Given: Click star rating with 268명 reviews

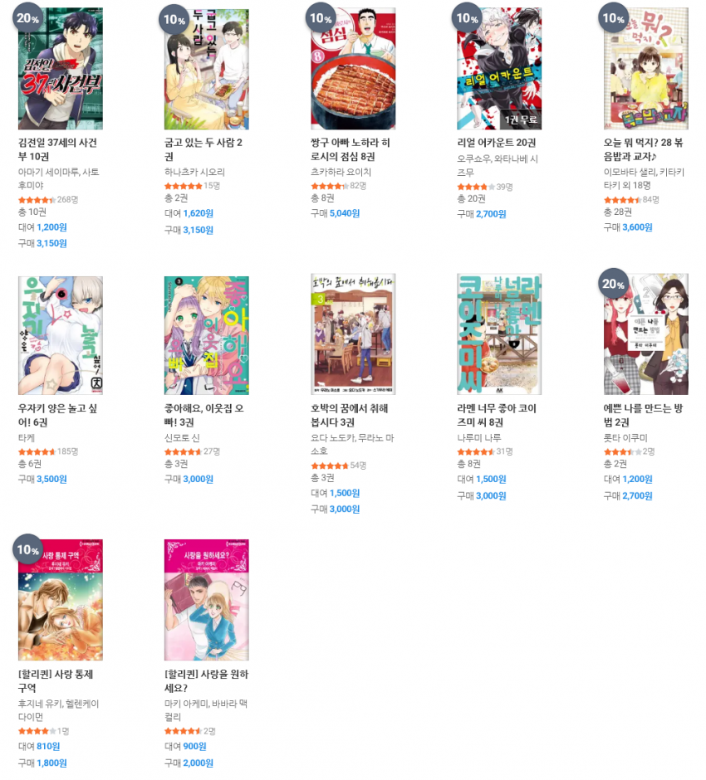Looking at the screenshot, I should click(37, 200).
